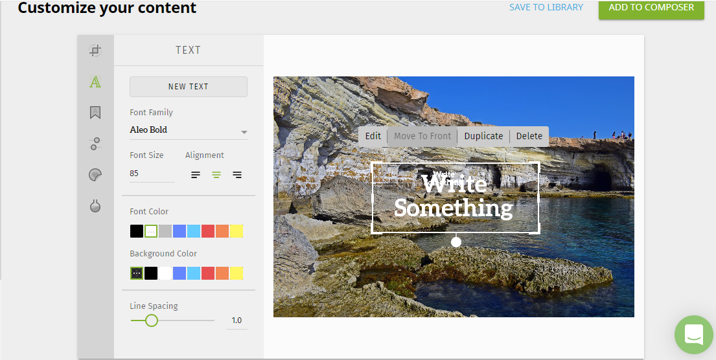Image resolution: width=716 pixels, height=360 pixels.
Task: Expand the Font Family dropdown arrow
Action: coord(244,132)
